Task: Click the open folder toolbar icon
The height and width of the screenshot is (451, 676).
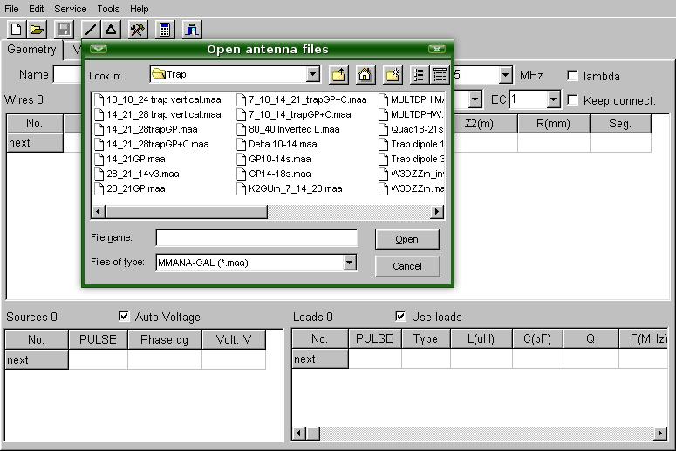Action: click(x=37, y=30)
